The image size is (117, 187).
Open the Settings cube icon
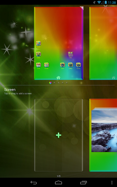[70, 65]
